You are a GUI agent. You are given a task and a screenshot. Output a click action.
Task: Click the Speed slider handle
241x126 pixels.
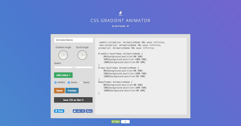pyautogui.click(x=74, y=67)
